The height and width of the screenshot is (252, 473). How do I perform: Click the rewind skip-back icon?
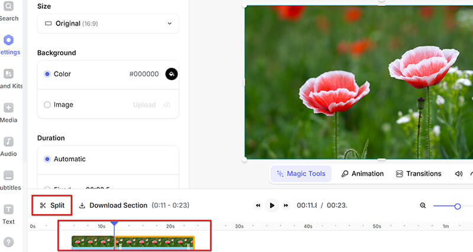tap(258, 205)
